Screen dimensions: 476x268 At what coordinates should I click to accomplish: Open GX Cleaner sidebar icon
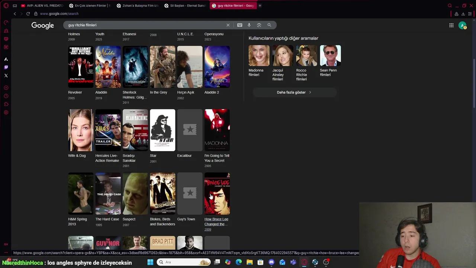6,31
